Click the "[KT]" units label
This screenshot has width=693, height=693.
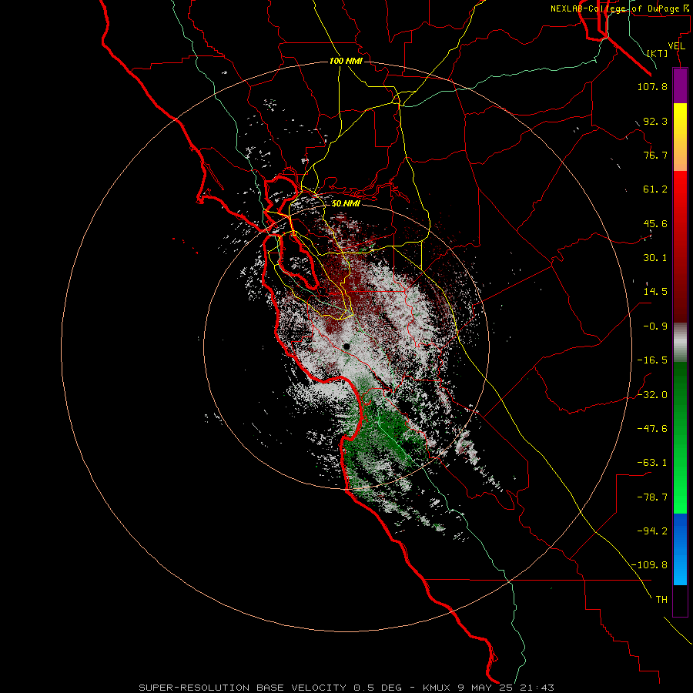tap(658, 53)
